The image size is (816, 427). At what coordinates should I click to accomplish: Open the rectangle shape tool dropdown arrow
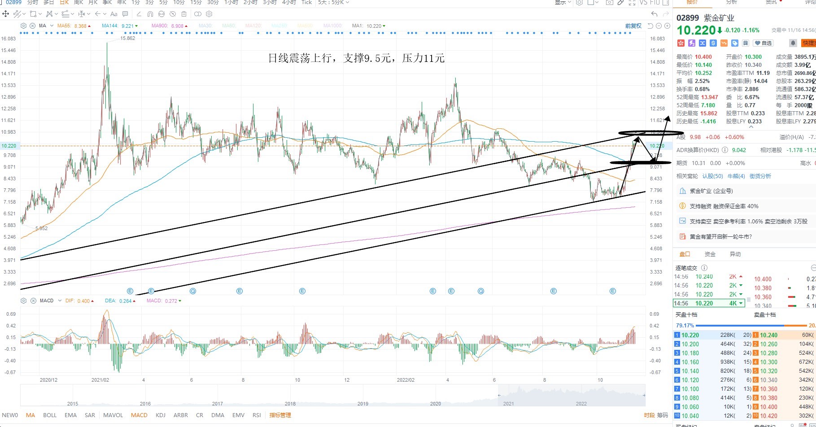tap(40, 14)
